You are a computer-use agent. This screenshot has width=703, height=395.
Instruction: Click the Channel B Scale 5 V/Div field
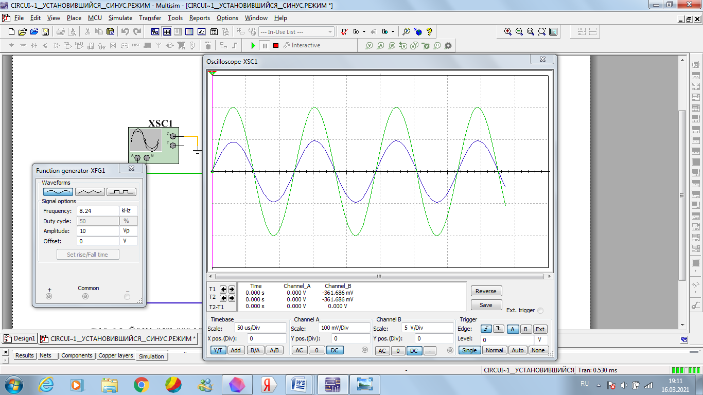pos(428,328)
